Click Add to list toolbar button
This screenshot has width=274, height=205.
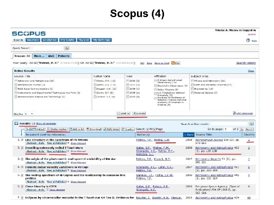click(x=77, y=129)
